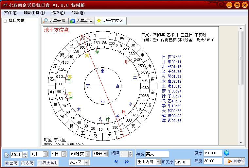Click the 干支 line in the chart
Image resolution: width=249 pixels, height=168 pixels.
pyautogui.click(x=174, y=35)
